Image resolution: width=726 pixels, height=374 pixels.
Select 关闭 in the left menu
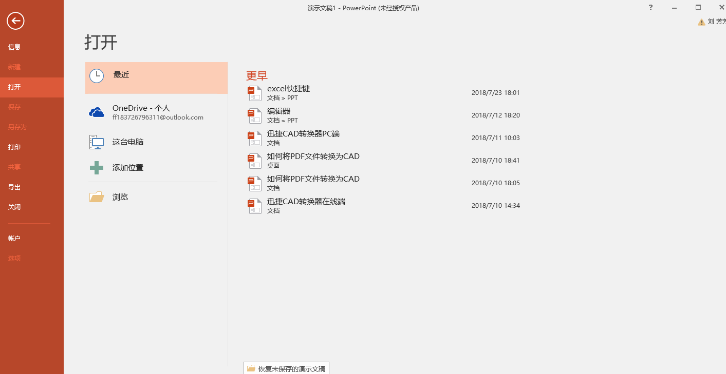[32, 207]
